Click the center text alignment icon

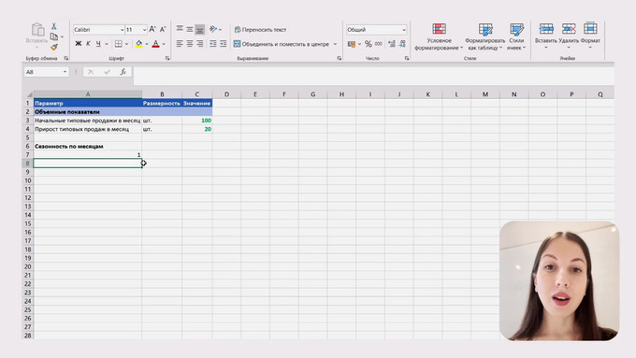190,44
